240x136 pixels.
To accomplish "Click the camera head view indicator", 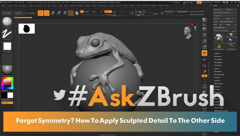I will pos(187,33).
